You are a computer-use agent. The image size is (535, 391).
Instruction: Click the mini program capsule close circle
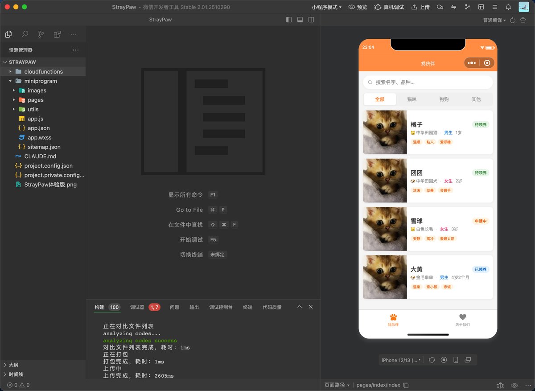[x=487, y=63]
